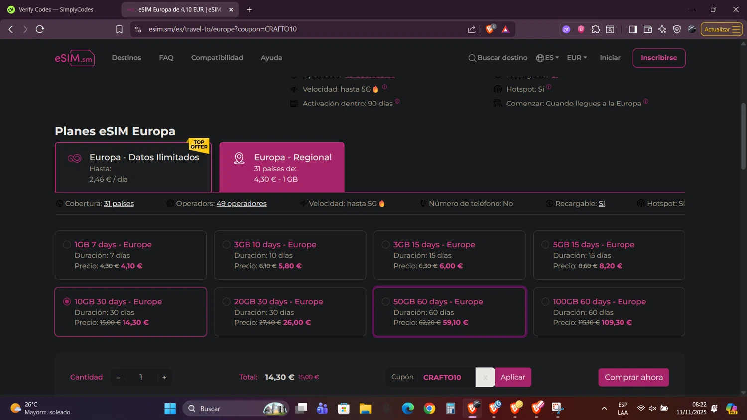
Task: Click Iniciar to log in
Action: (x=610, y=58)
